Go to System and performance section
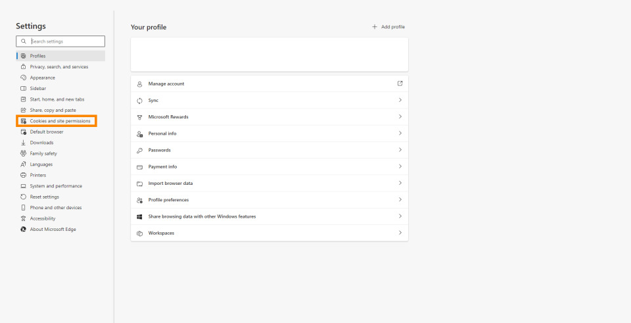Viewport: 631px width, 323px height. pos(56,186)
